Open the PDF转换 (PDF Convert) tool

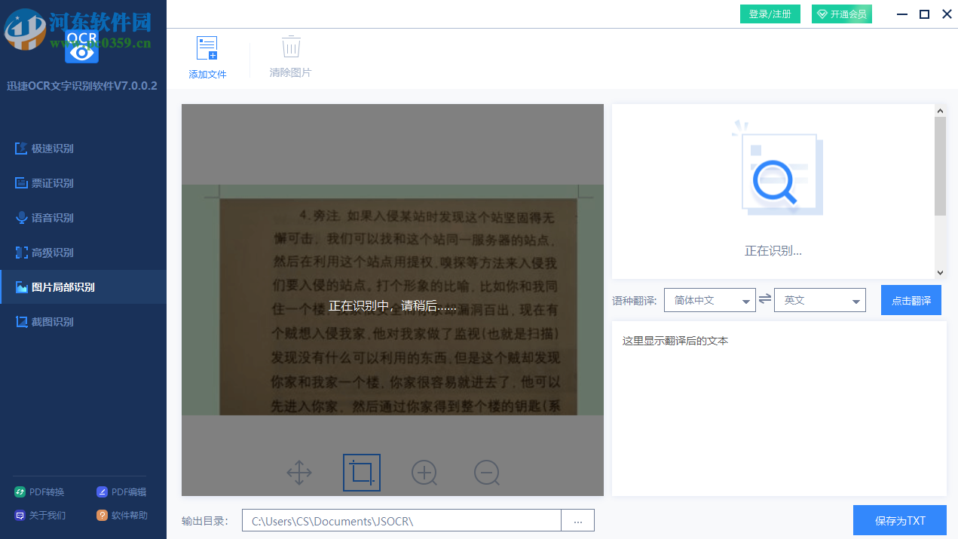[x=39, y=492]
